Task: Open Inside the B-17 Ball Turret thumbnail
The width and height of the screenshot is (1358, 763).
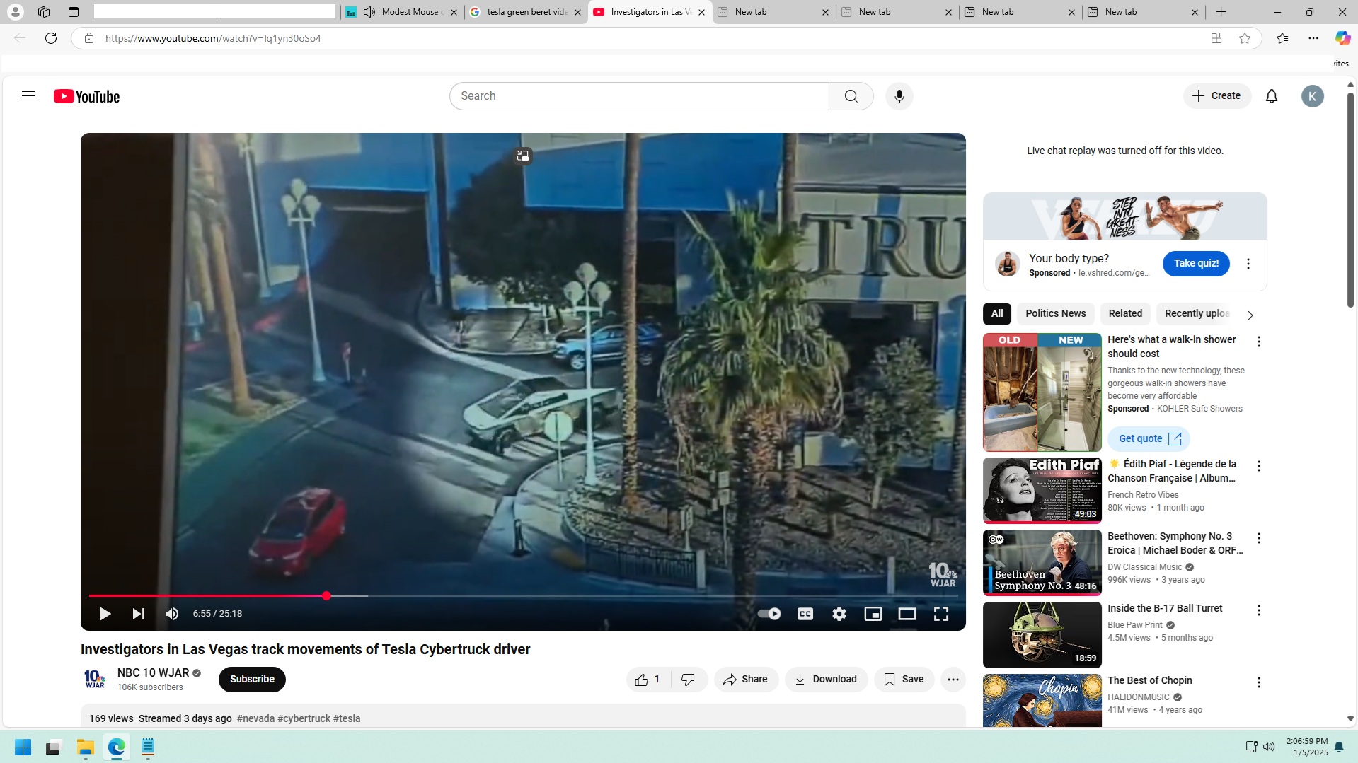Action: 1042,635
